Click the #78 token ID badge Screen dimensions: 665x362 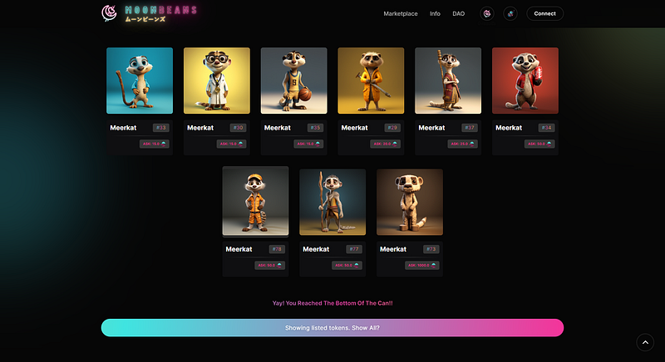277,249
